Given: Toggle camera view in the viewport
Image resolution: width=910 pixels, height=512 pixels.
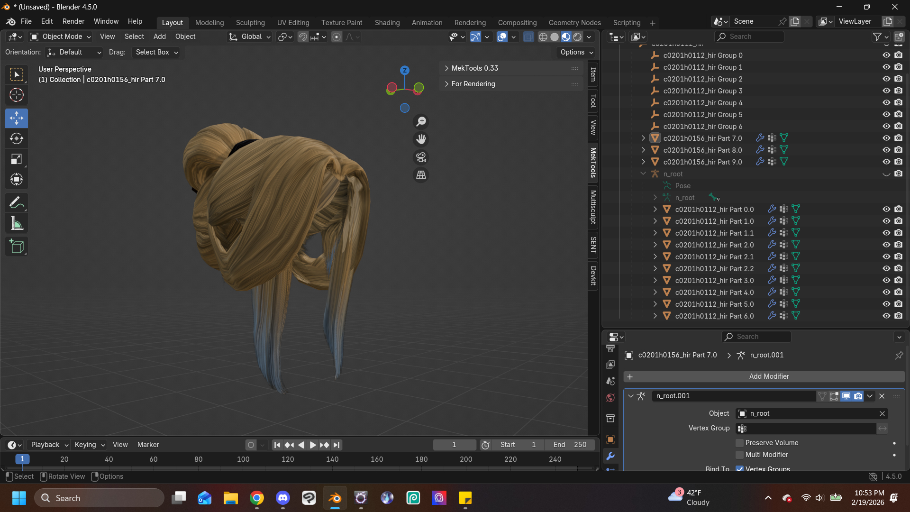Looking at the screenshot, I should point(421,157).
